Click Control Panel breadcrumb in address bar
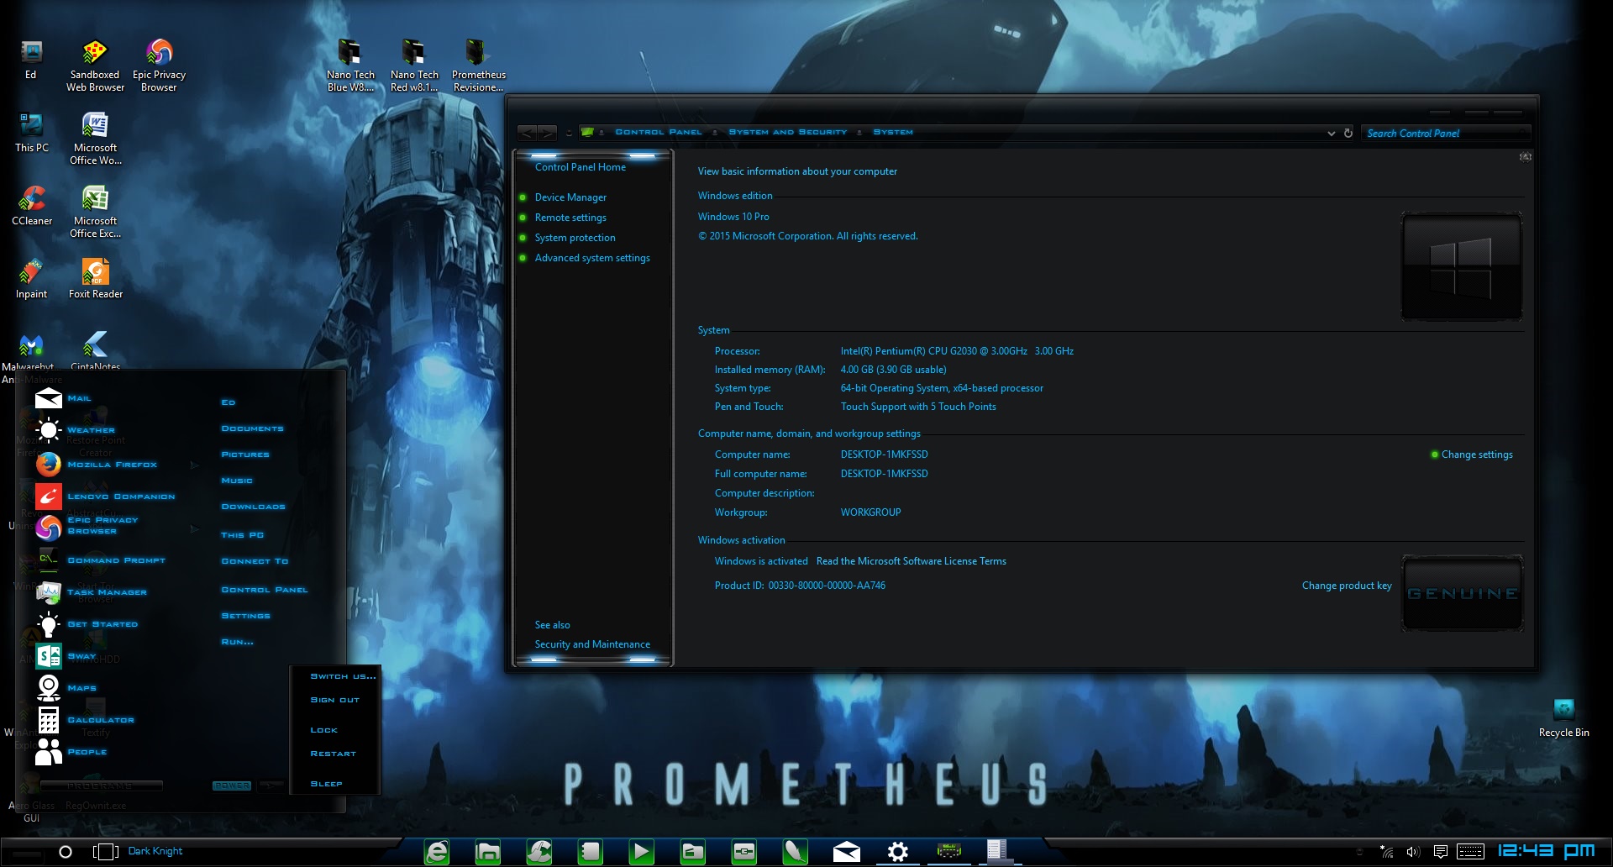Viewport: 1613px width, 867px height. 659,132
